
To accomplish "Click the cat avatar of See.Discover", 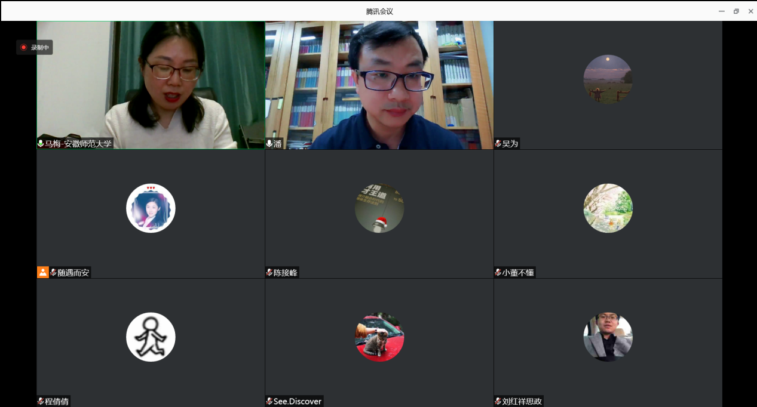I will (379, 337).
